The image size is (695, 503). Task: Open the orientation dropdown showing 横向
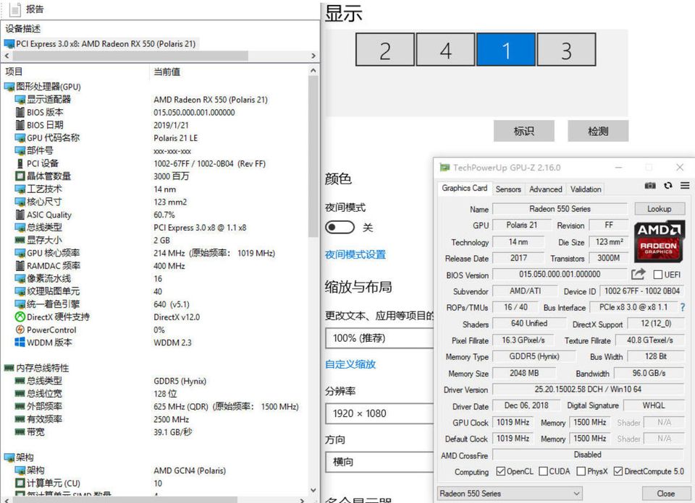coord(379,463)
